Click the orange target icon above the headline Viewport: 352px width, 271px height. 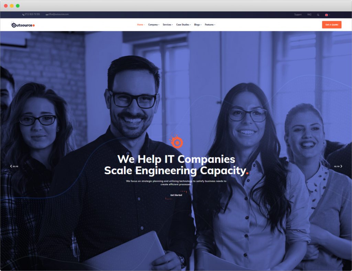[176, 141]
